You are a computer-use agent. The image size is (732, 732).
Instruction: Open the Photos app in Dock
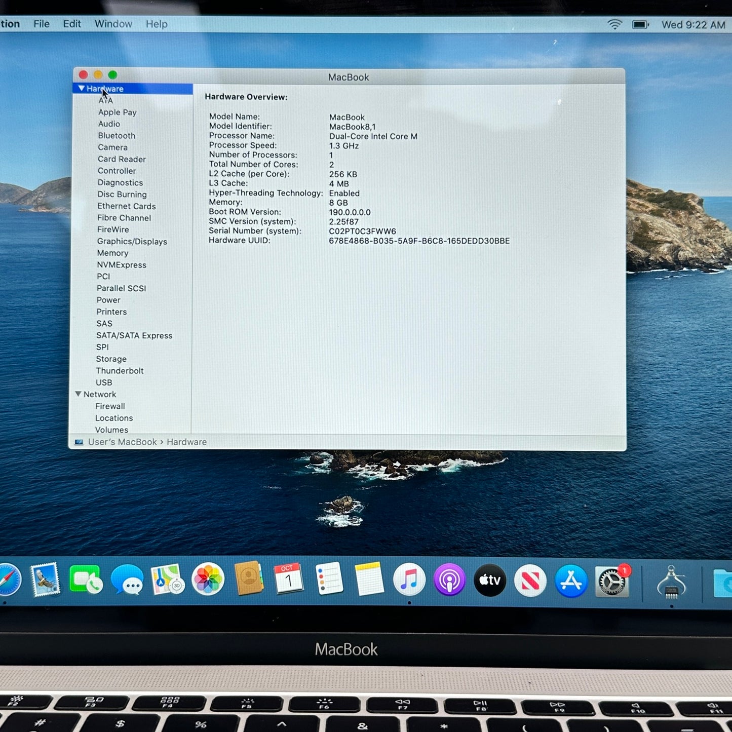point(208,580)
